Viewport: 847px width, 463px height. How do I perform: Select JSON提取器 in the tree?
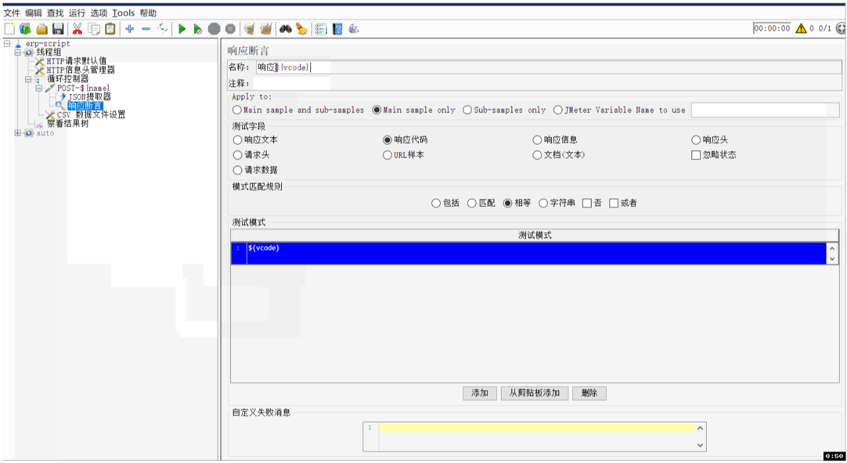(x=89, y=97)
